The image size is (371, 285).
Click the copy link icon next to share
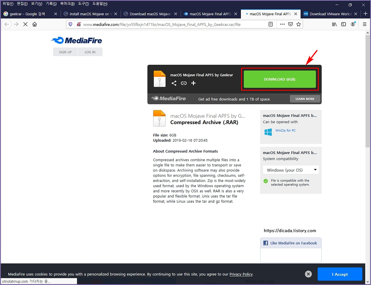(184, 83)
